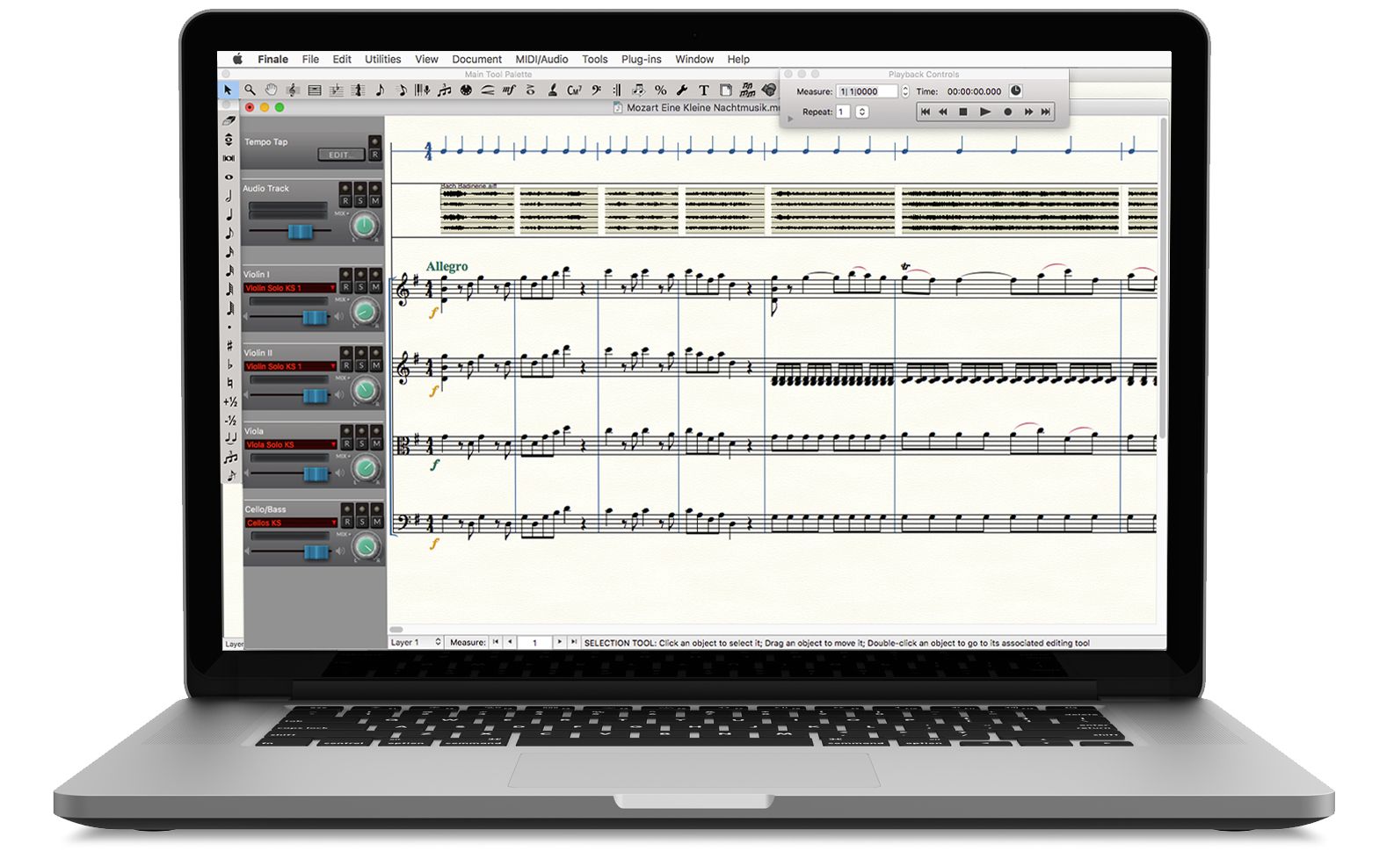This screenshot has width=1394, height=851.
Task: Choose the augmentation dot
Action: point(229,327)
